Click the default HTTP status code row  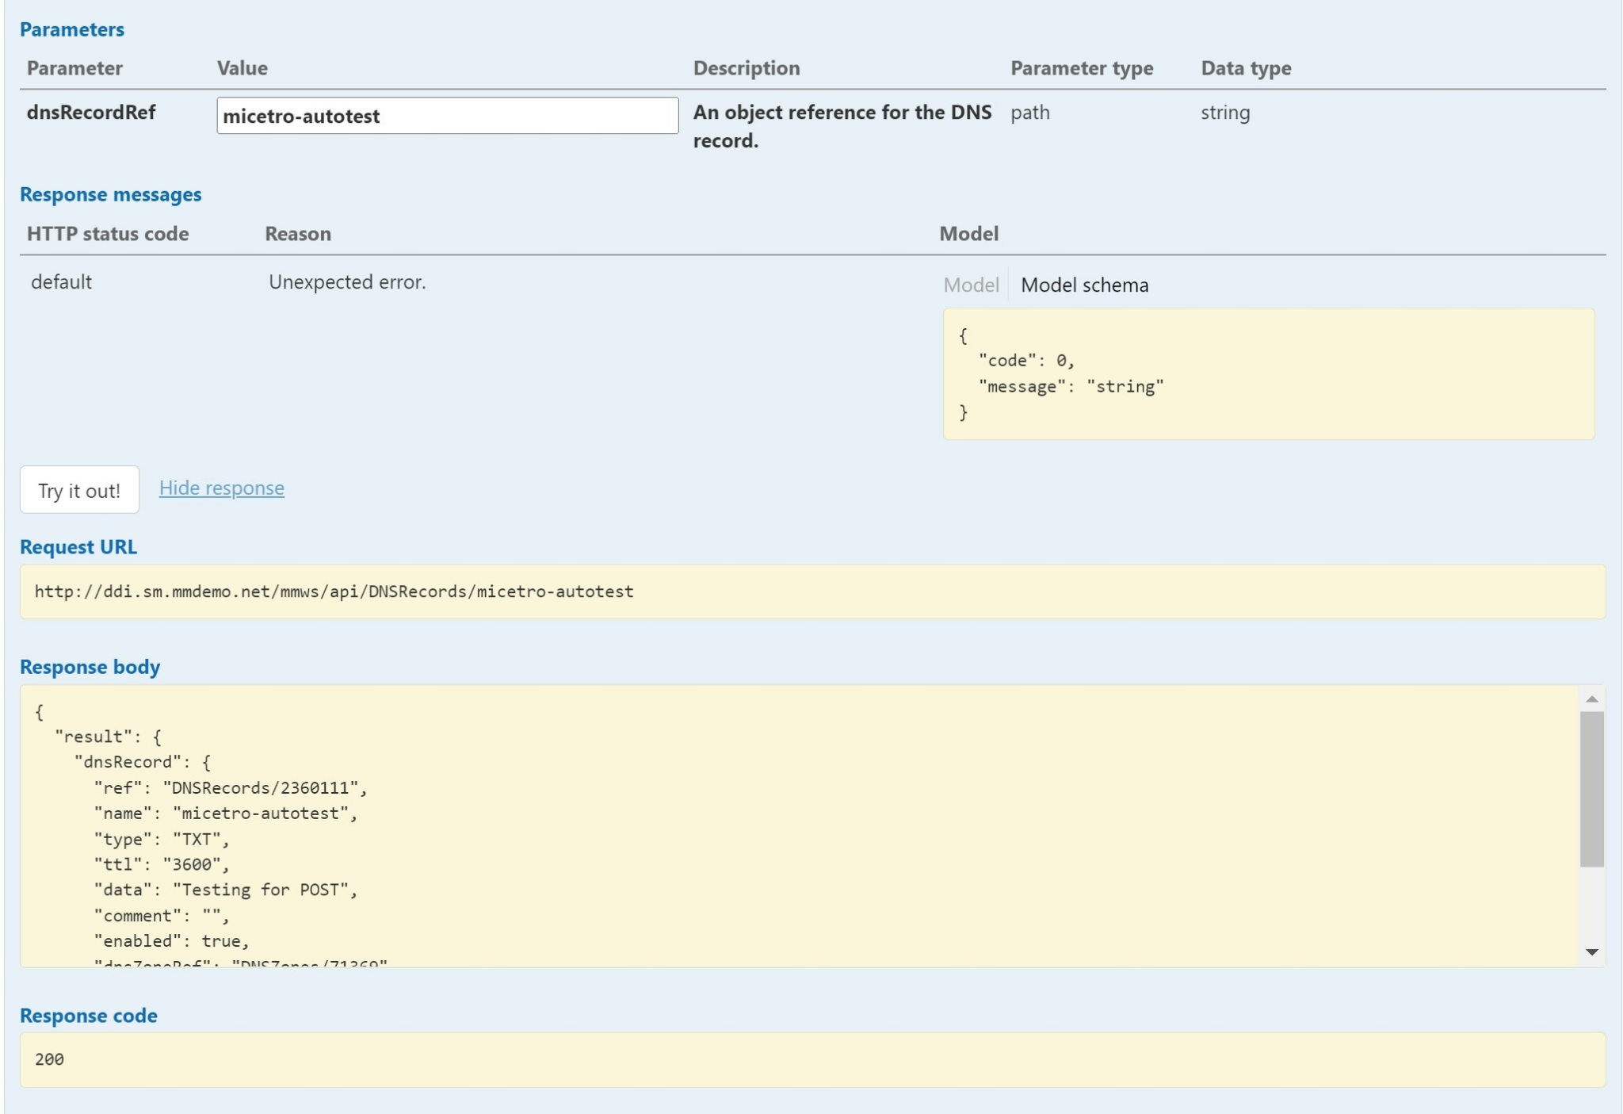pyautogui.click(x=59, y=281)
